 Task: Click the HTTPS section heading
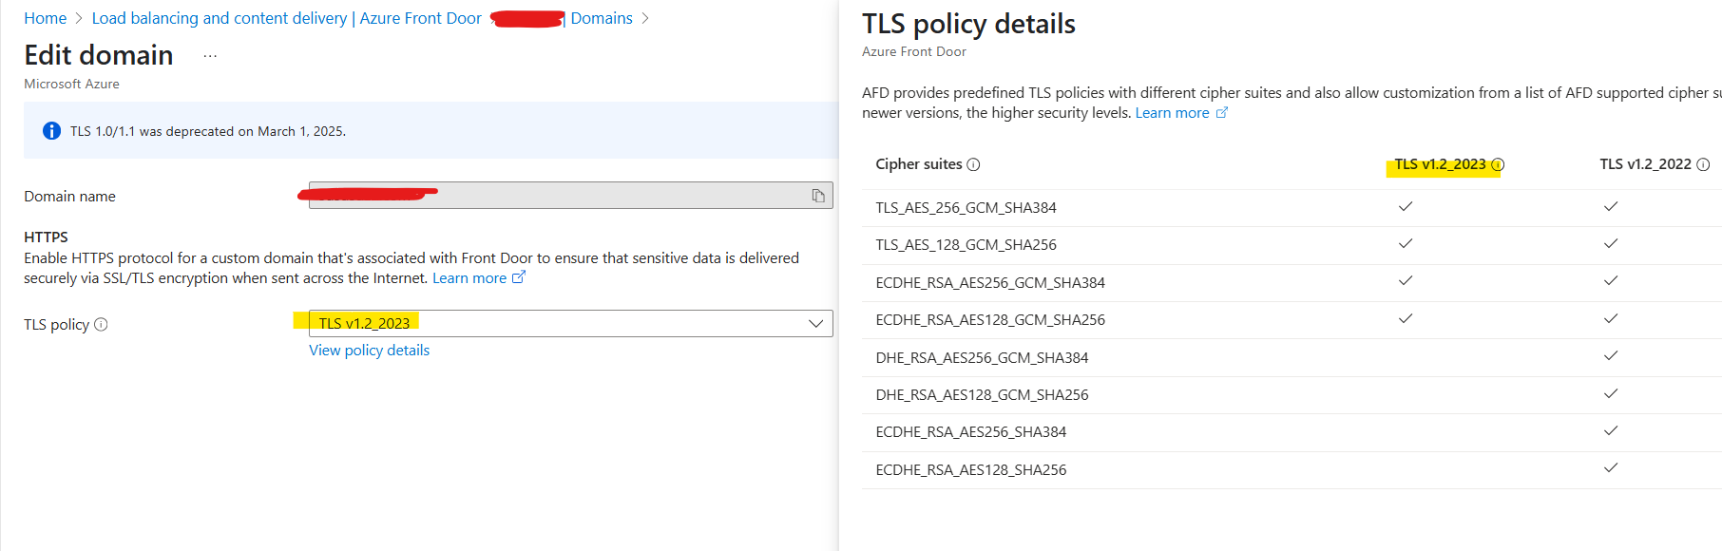[x=46, y=237]
